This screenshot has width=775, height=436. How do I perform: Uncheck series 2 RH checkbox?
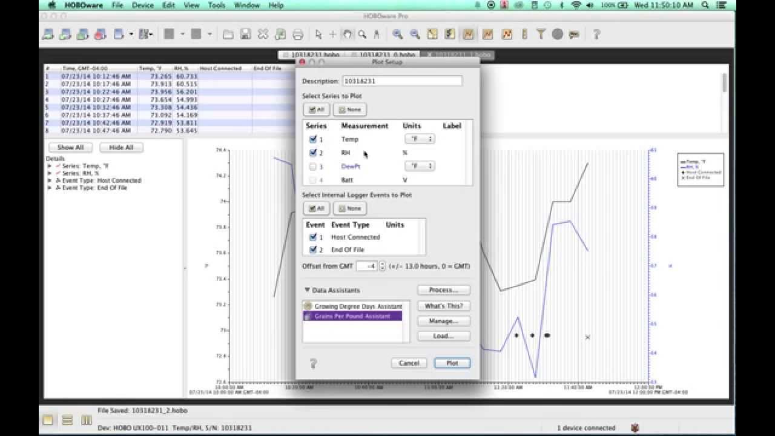(313, 153)
